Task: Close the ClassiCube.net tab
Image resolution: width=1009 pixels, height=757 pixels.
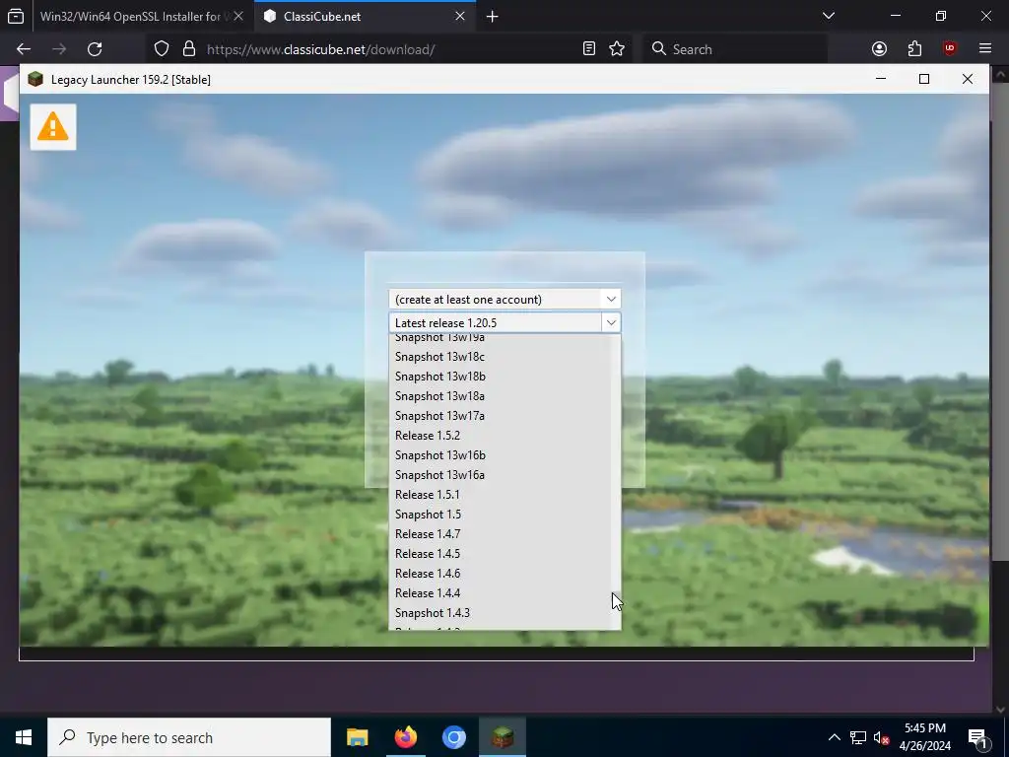Action: point(460,16)
